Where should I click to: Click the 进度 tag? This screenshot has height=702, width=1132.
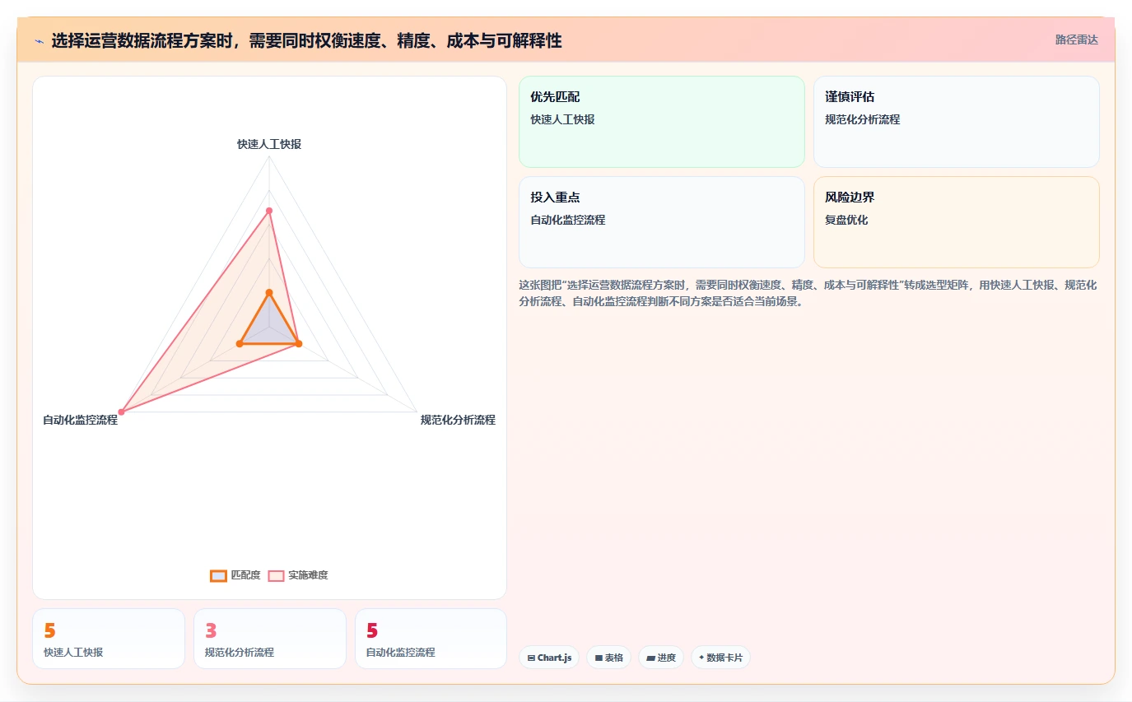pos(660,658)
